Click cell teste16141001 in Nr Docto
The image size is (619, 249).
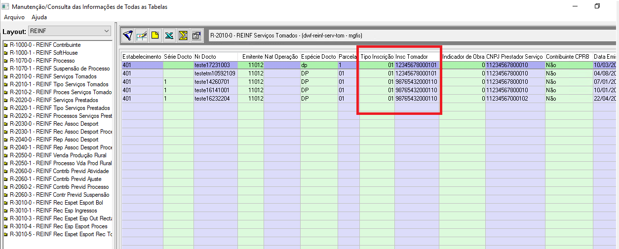(x=215, y=90)
